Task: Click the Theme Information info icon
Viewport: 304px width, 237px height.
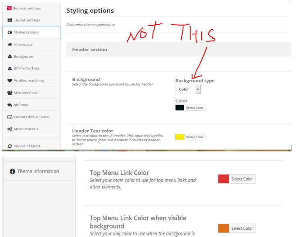Action: (x=12, y=172)
